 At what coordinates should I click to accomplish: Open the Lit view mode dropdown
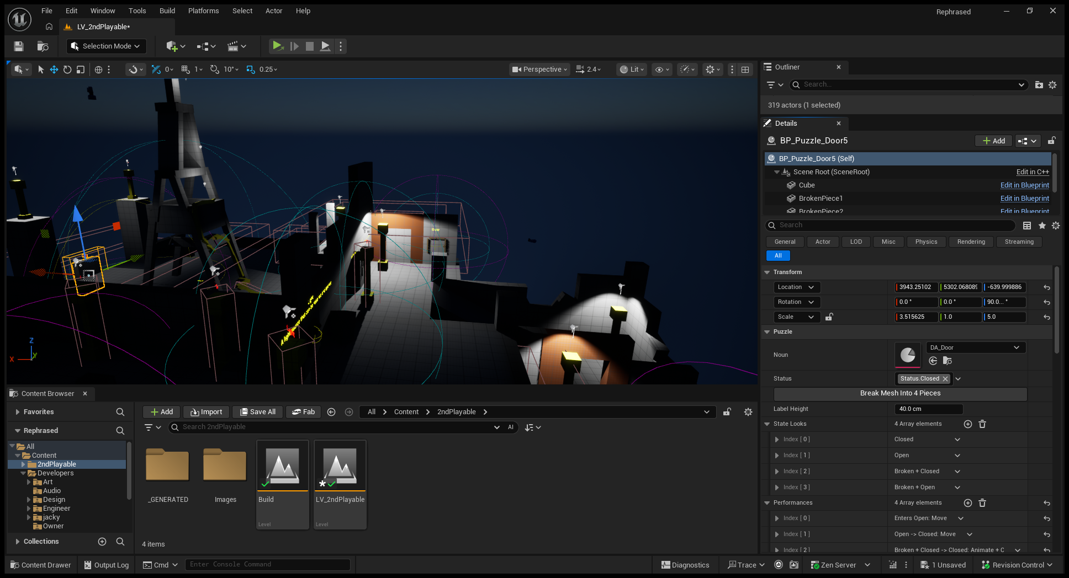pos(631,69)
